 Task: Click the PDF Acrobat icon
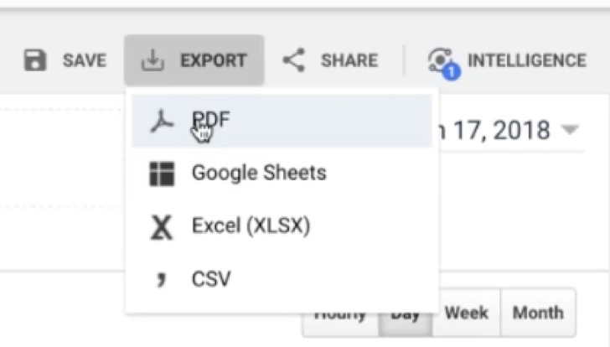coord(161,122)
